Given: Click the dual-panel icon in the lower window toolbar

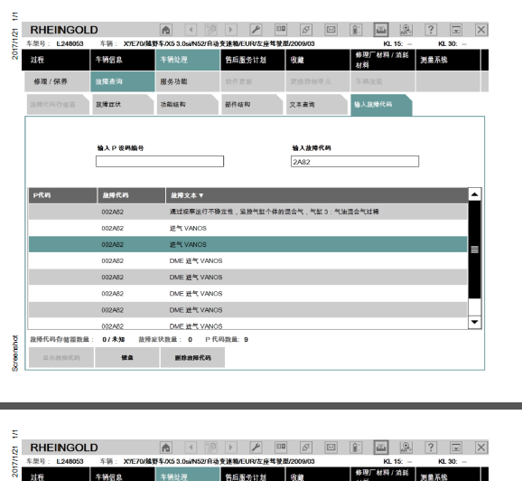Looking at the screenshot, I should click(x=281, y=448).
